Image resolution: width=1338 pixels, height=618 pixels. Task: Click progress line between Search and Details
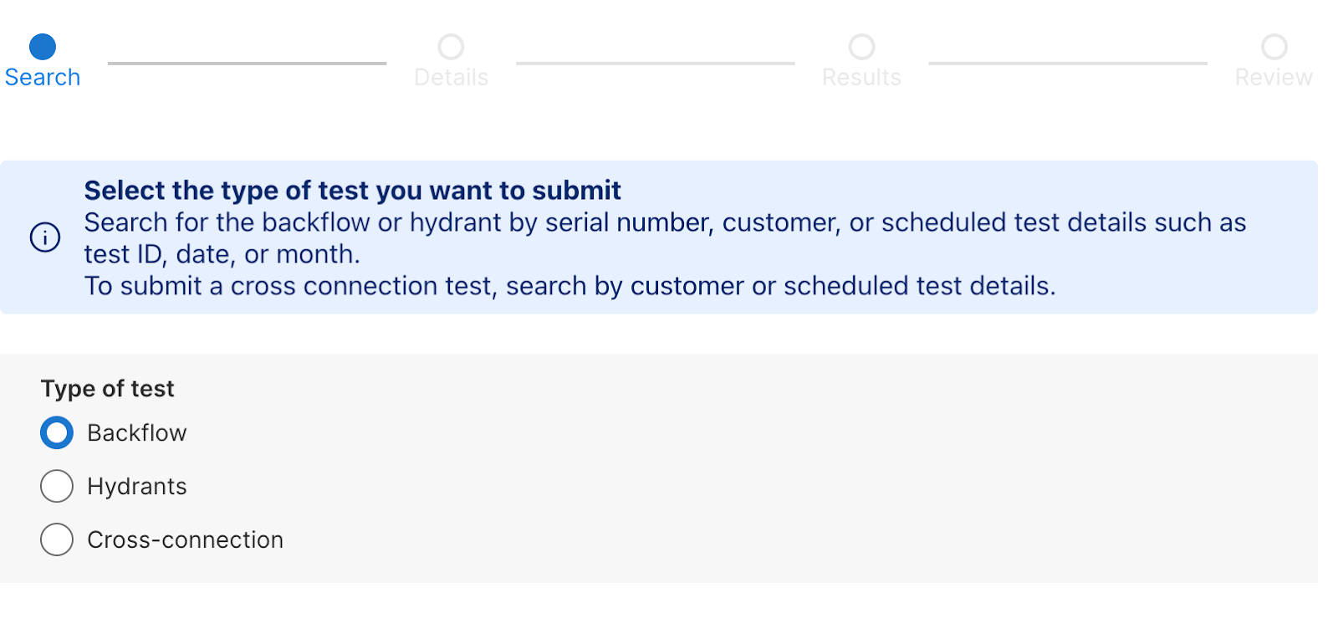click(x=247, y=63)
